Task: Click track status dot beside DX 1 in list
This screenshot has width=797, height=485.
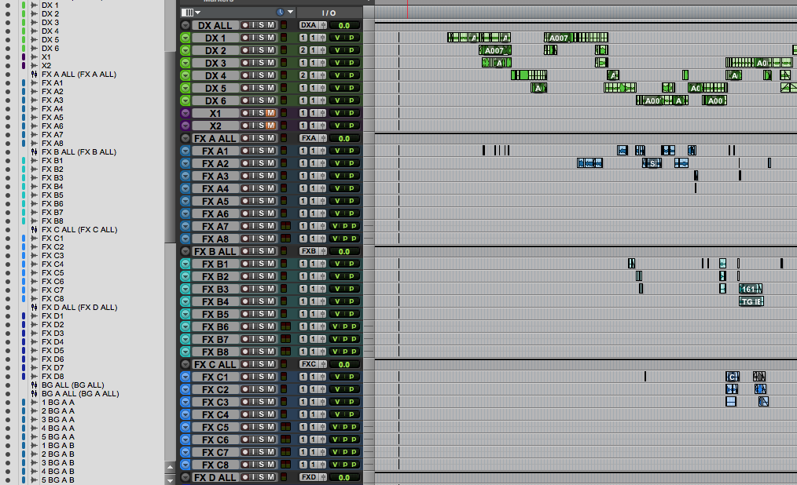Action: 8,5
